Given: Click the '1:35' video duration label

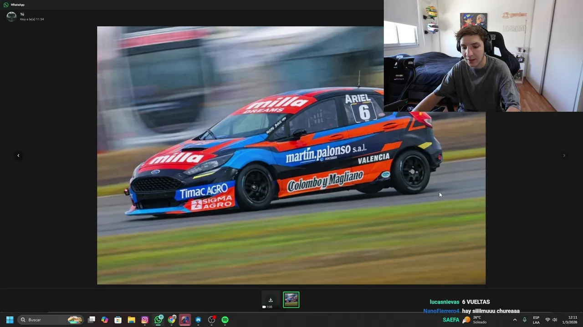Looking at the screenshot, I should tap(269, 307).
